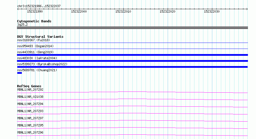Viewport: 256px width, 139px height.
Task: Open transcript MBNL1|NM_021038 label
Action: 30,97
